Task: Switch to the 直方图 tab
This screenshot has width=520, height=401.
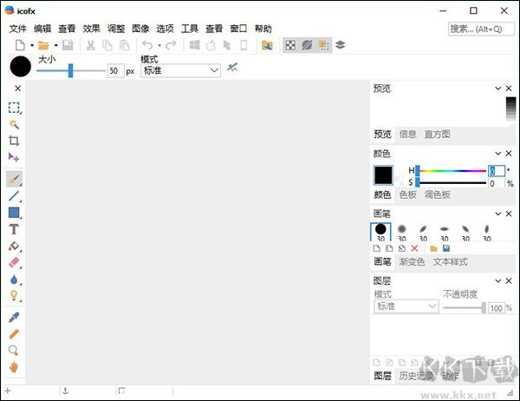Action: click(437, 135)
